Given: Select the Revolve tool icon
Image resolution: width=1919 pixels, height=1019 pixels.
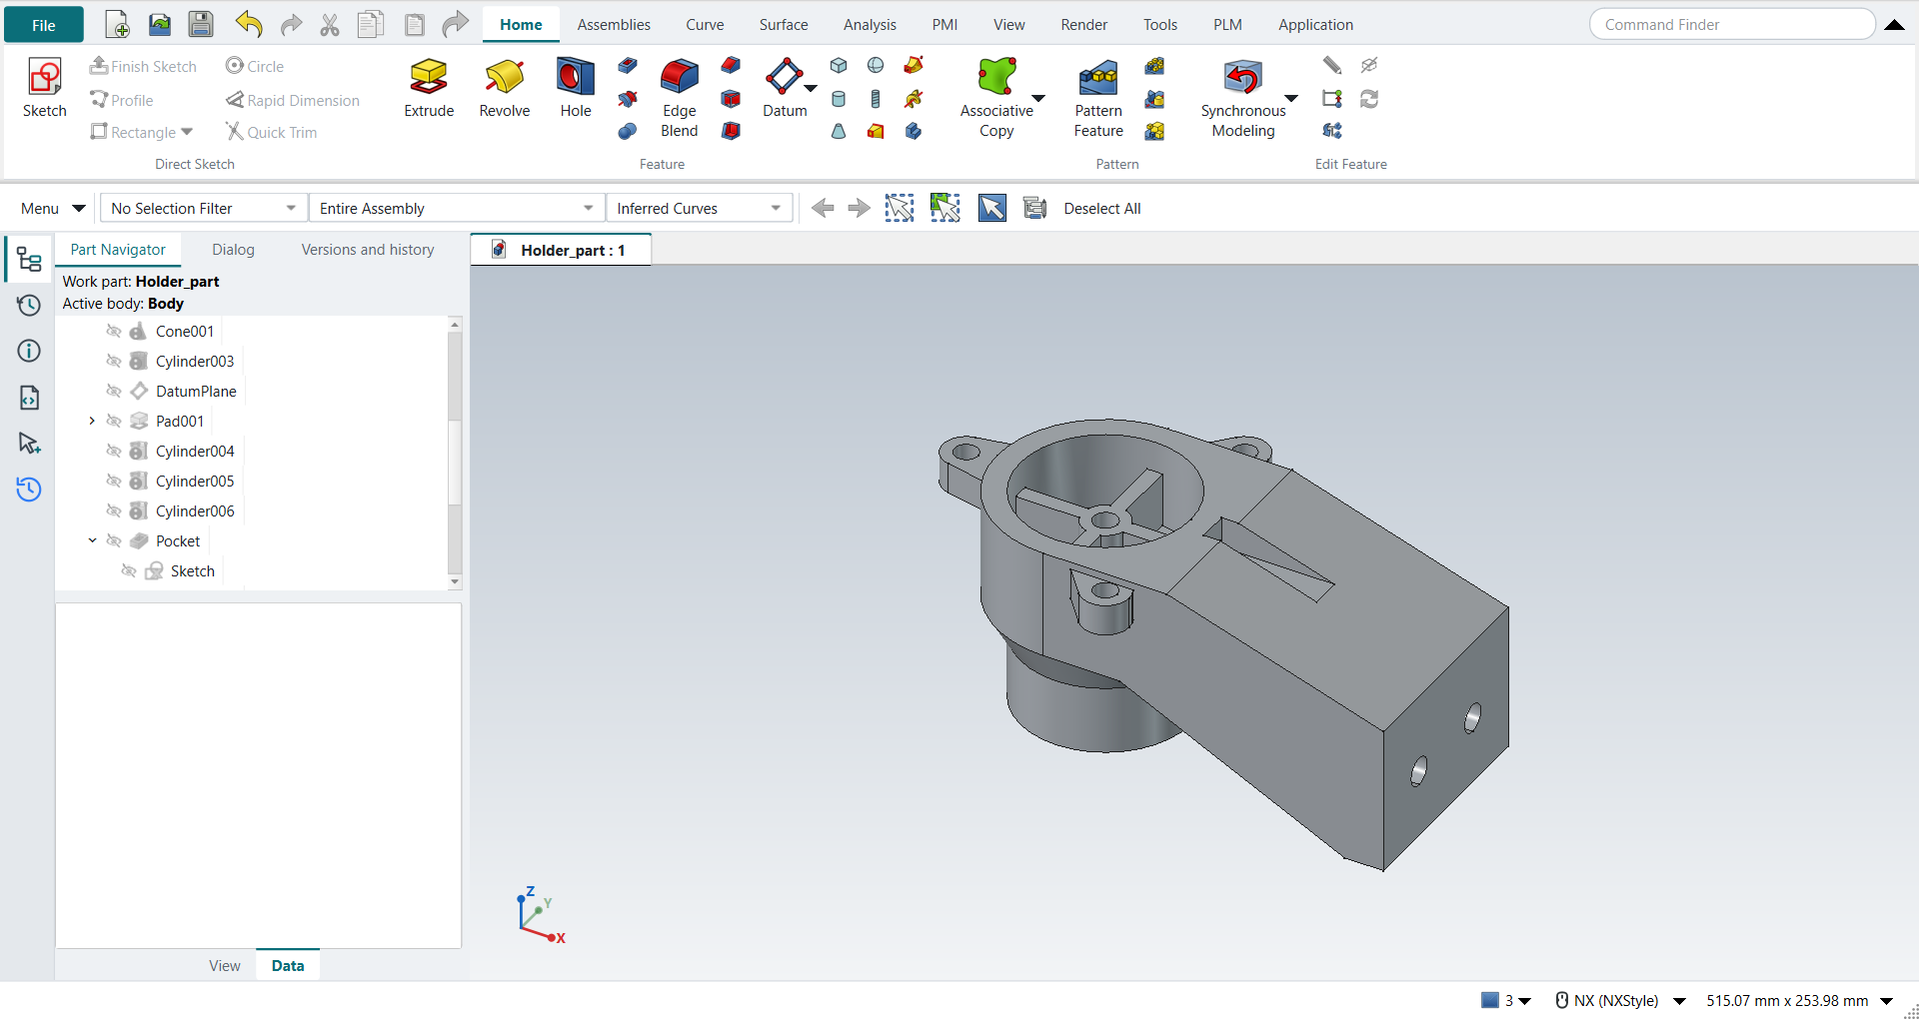Looking at the screenshot, I should [x=504, y=77].
